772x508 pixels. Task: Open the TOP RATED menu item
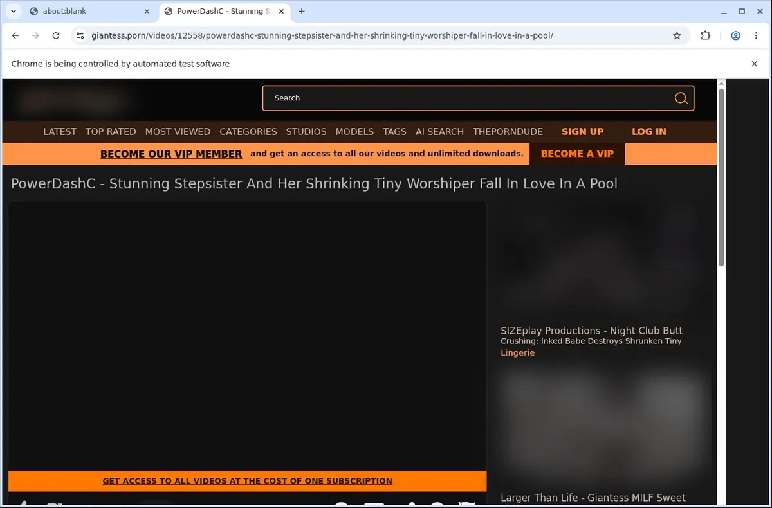pos(111,131)
